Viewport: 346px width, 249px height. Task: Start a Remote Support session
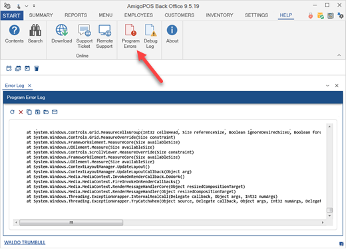pos(104,37)
